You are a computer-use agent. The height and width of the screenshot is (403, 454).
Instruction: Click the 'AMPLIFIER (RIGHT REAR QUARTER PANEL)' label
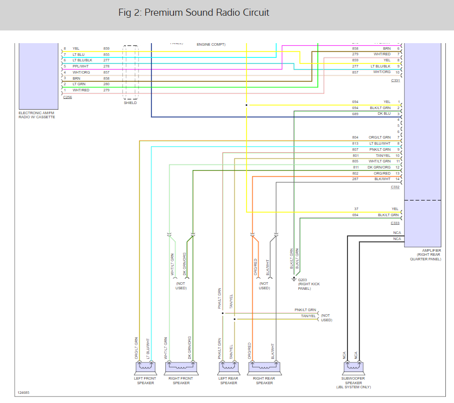[x=426, y=255]
